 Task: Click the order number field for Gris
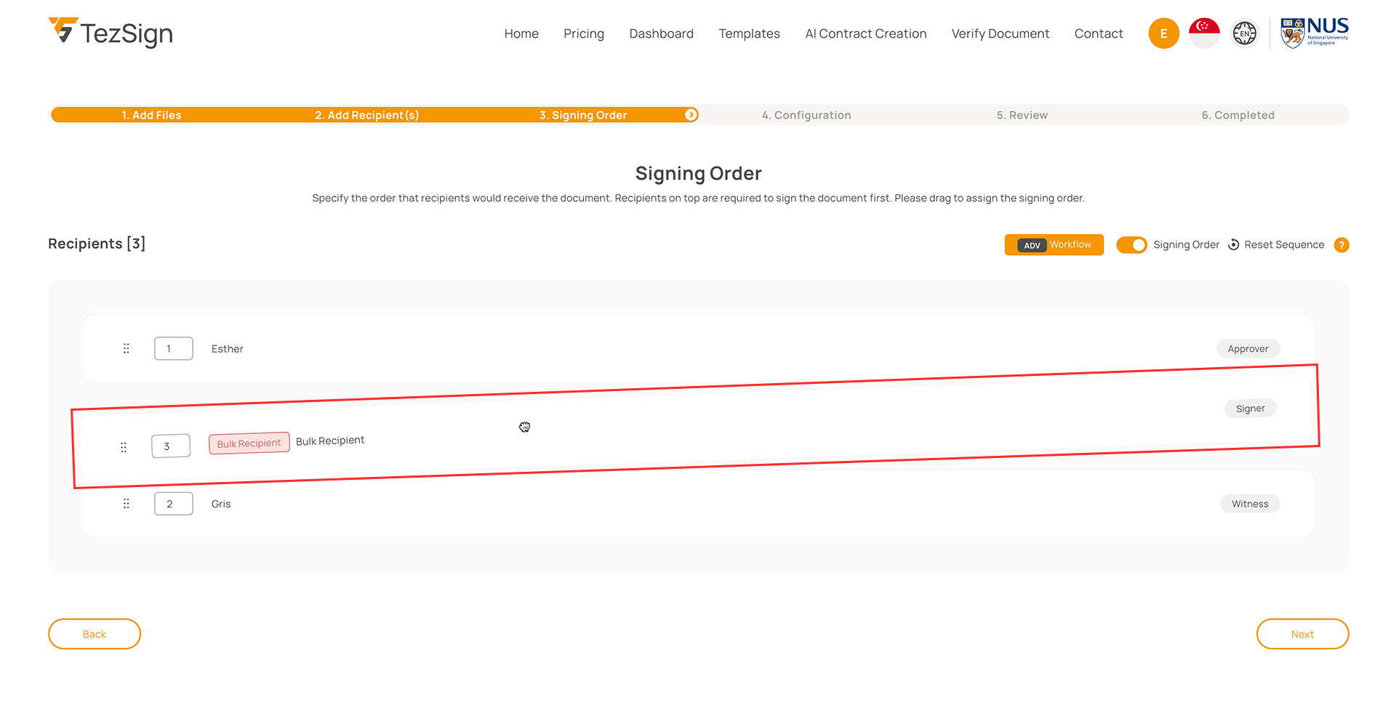click(173, 504)
